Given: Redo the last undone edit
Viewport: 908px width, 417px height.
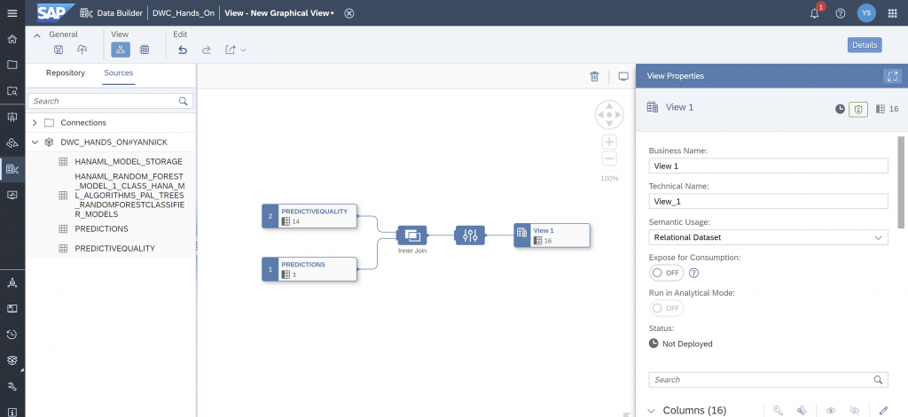Looking at the screenshot, I should [206, 50].
